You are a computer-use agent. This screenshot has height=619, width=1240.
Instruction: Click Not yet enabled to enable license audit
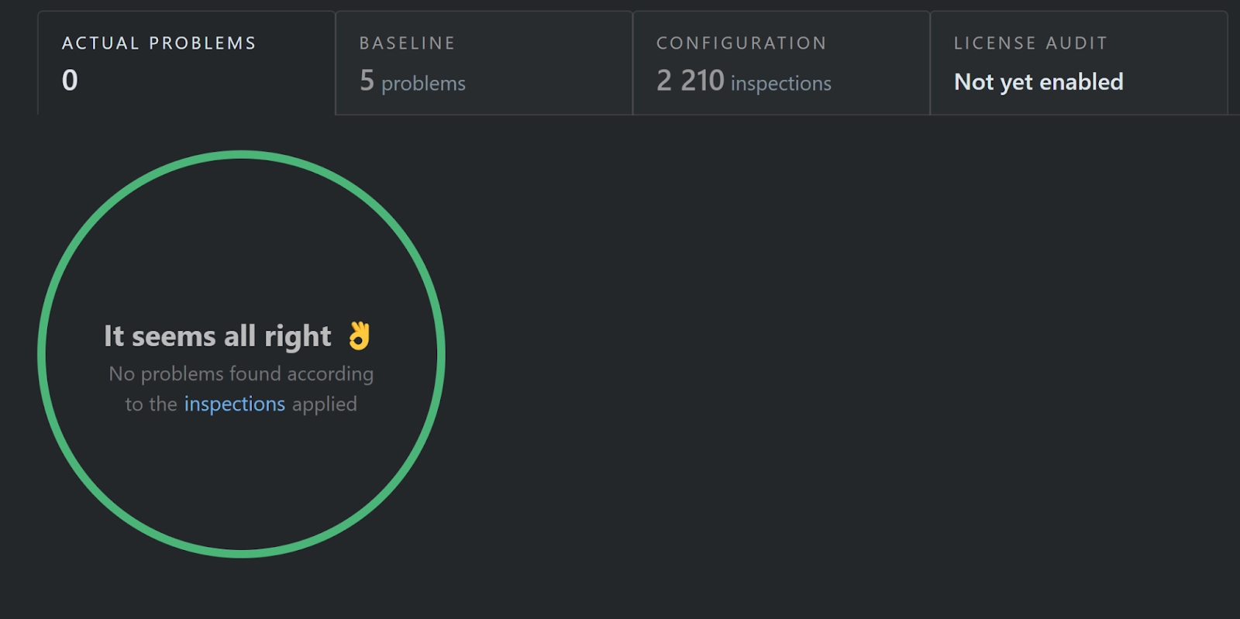click(x=1039, y=81)
